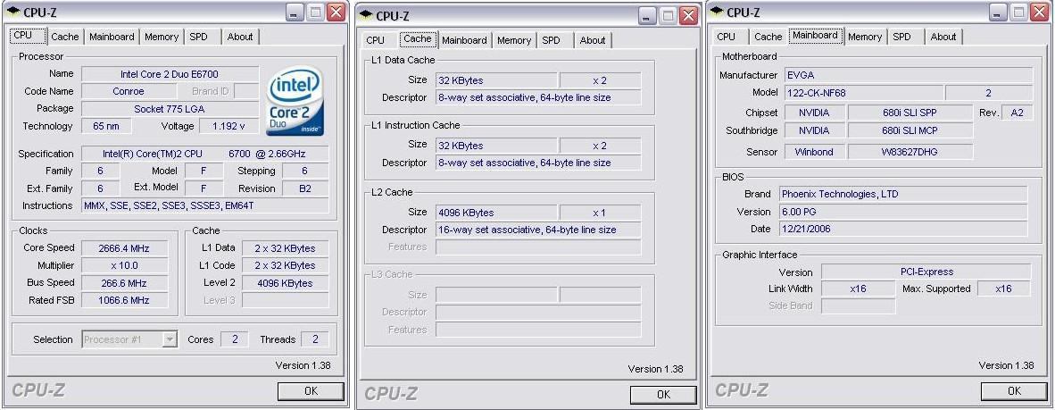Click the L2 Cache Size value 4096 KBytes

496,212
